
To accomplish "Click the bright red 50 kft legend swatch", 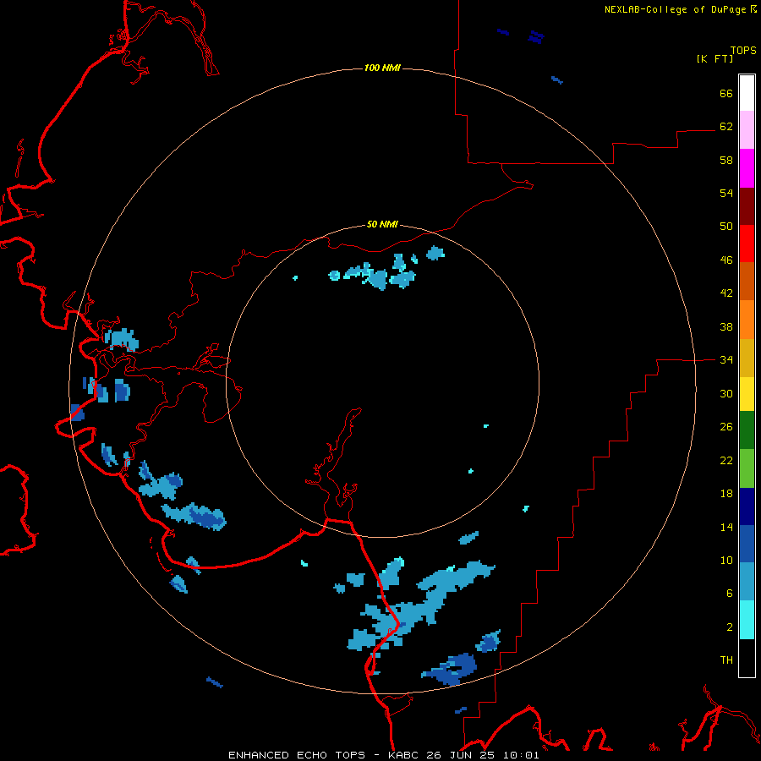I will pos(747,244).
